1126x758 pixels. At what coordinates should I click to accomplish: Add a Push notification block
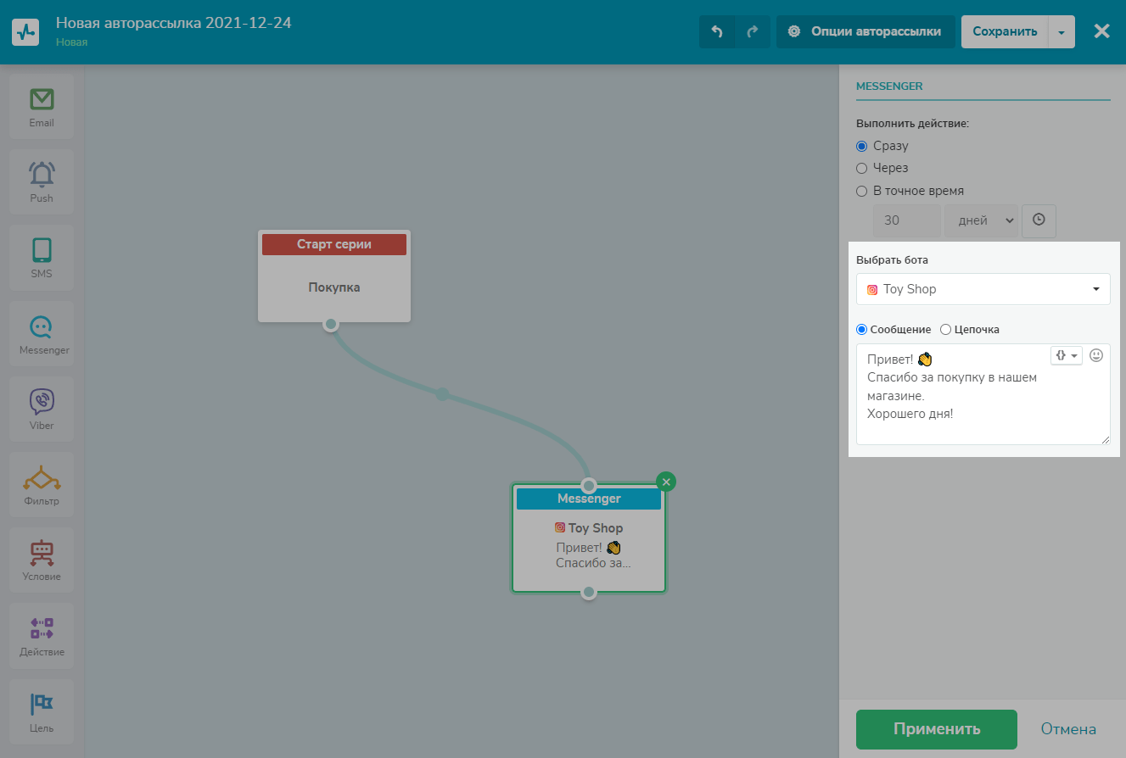pyautogui.click(x=42, y=181)
